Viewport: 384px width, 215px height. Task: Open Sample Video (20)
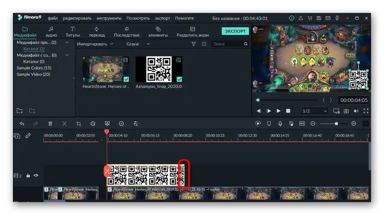[x=33, y=74]
